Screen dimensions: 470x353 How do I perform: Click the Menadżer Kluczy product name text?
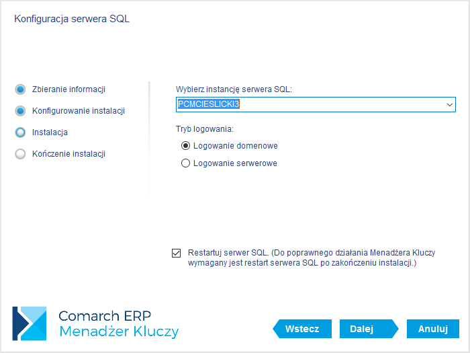(119, 331)
